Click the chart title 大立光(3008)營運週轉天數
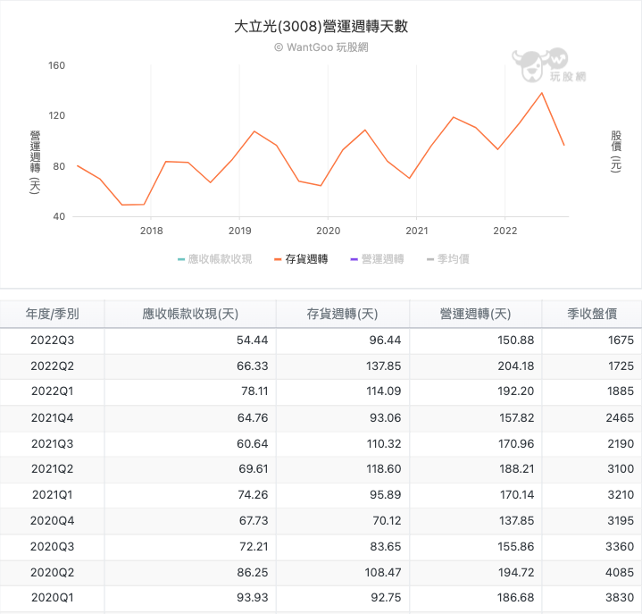The height and width of the screenshot is (614, 642). [x=321, y=26]
